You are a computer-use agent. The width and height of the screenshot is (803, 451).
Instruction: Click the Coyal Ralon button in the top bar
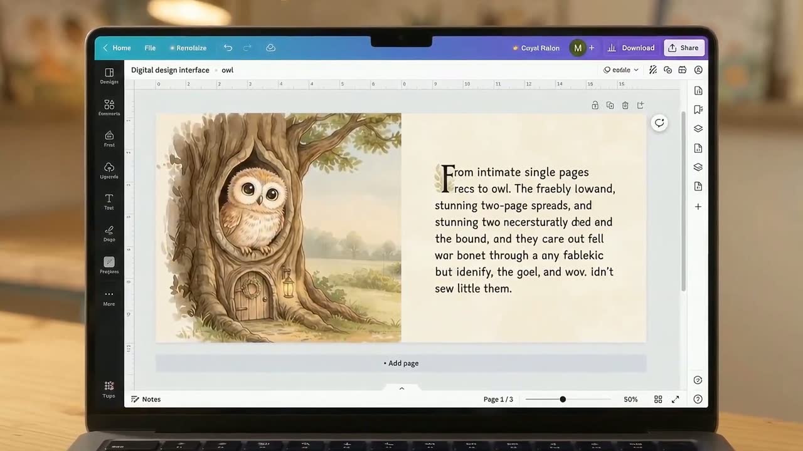coord(536,48)
